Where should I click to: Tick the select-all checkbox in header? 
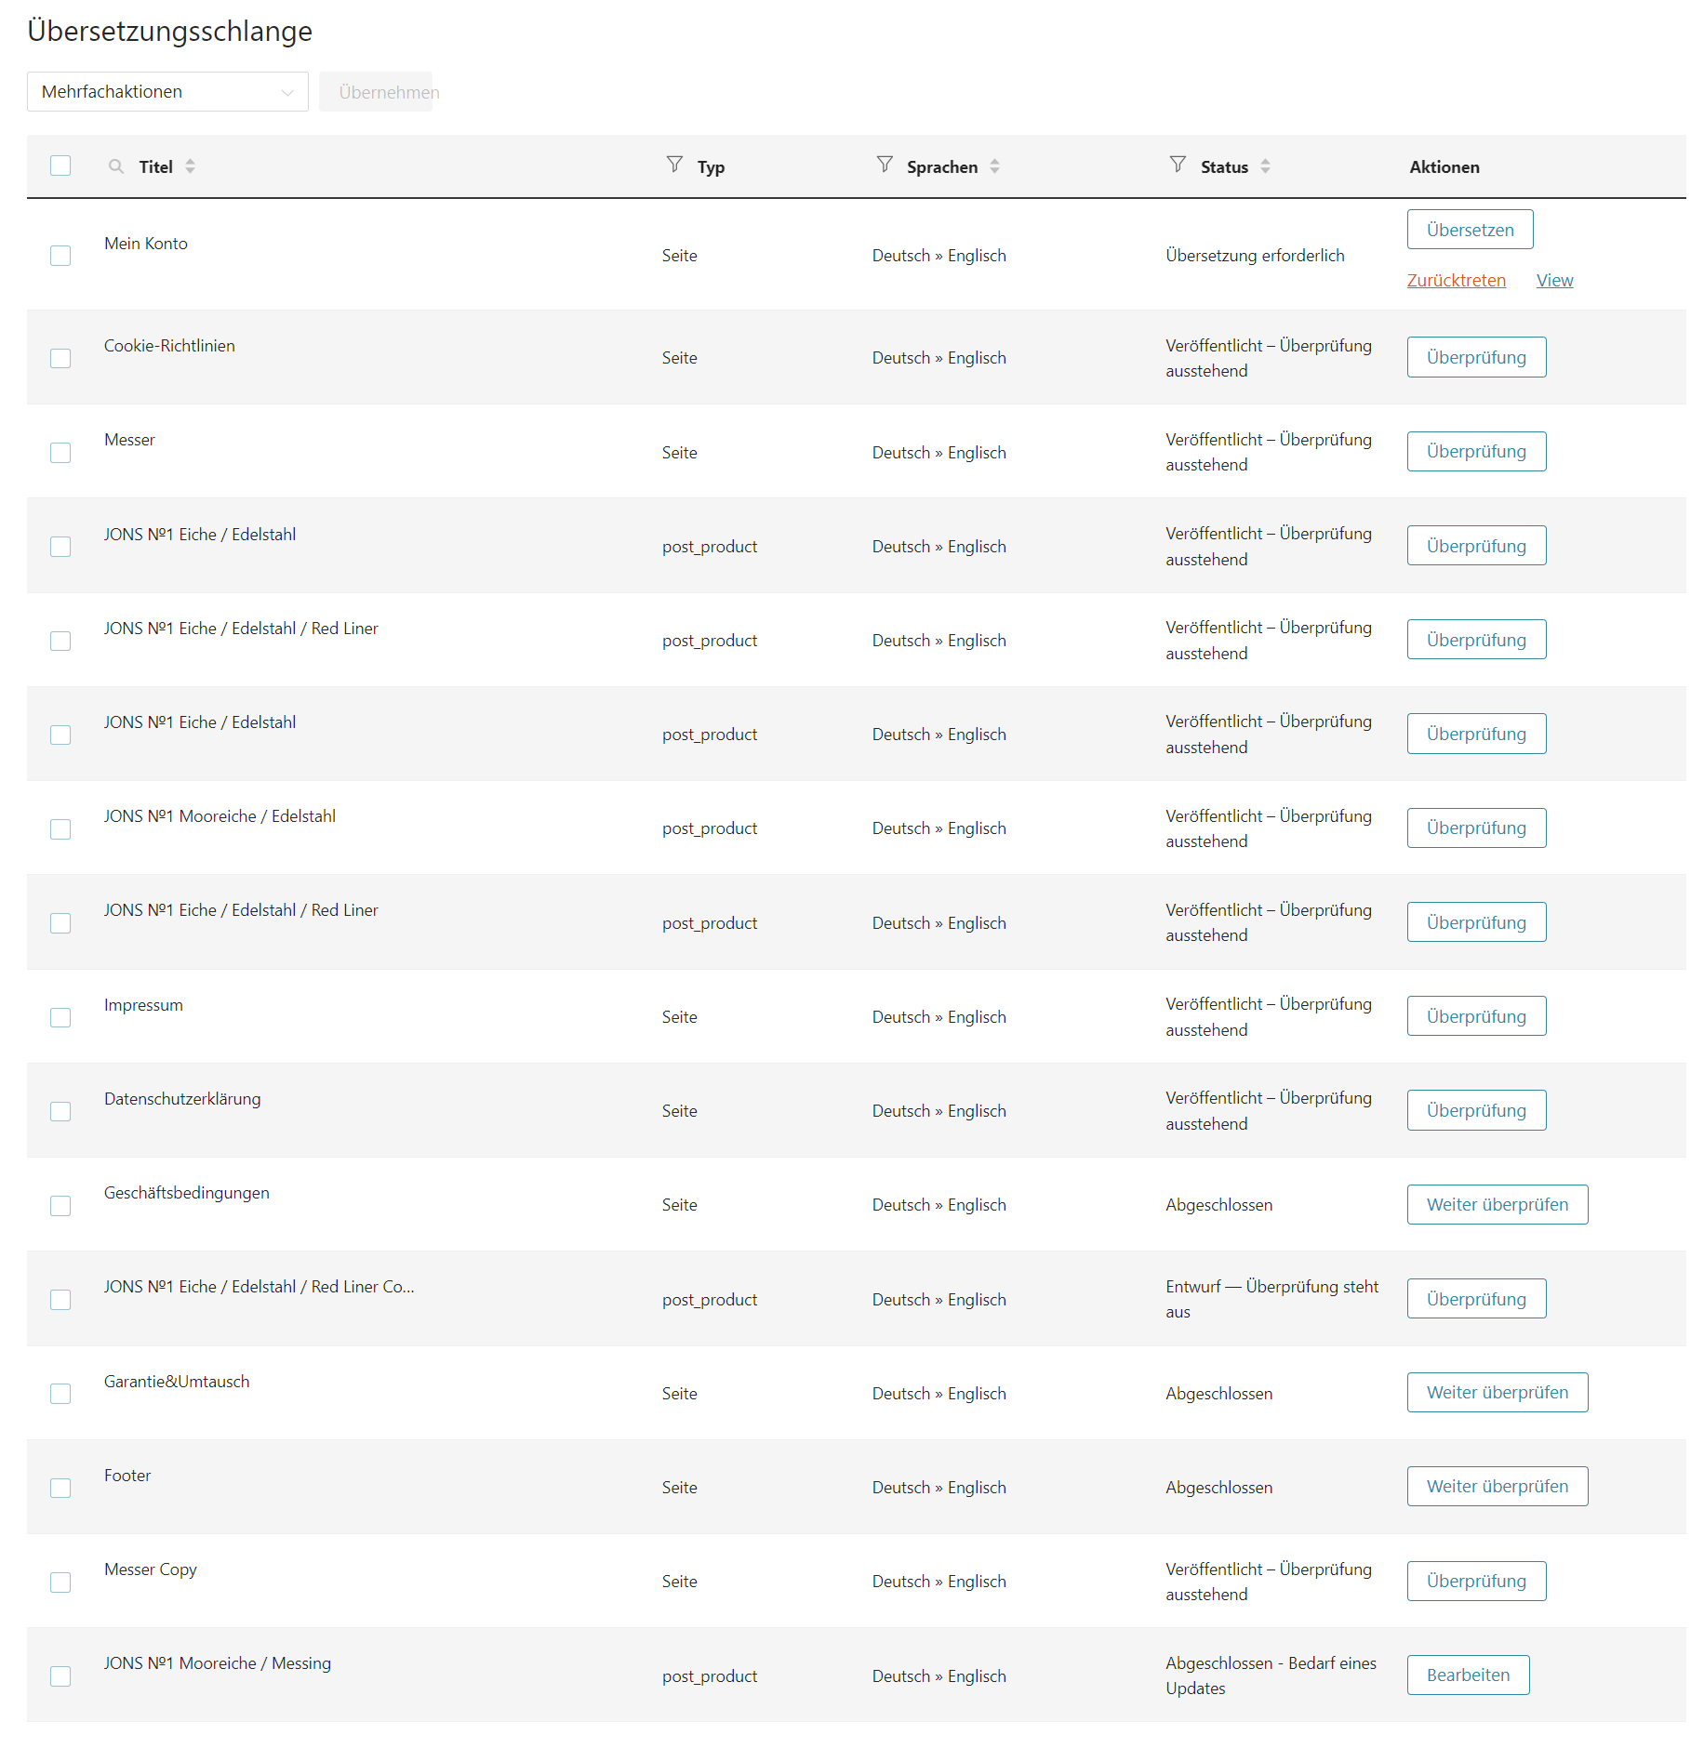(60, 166)
